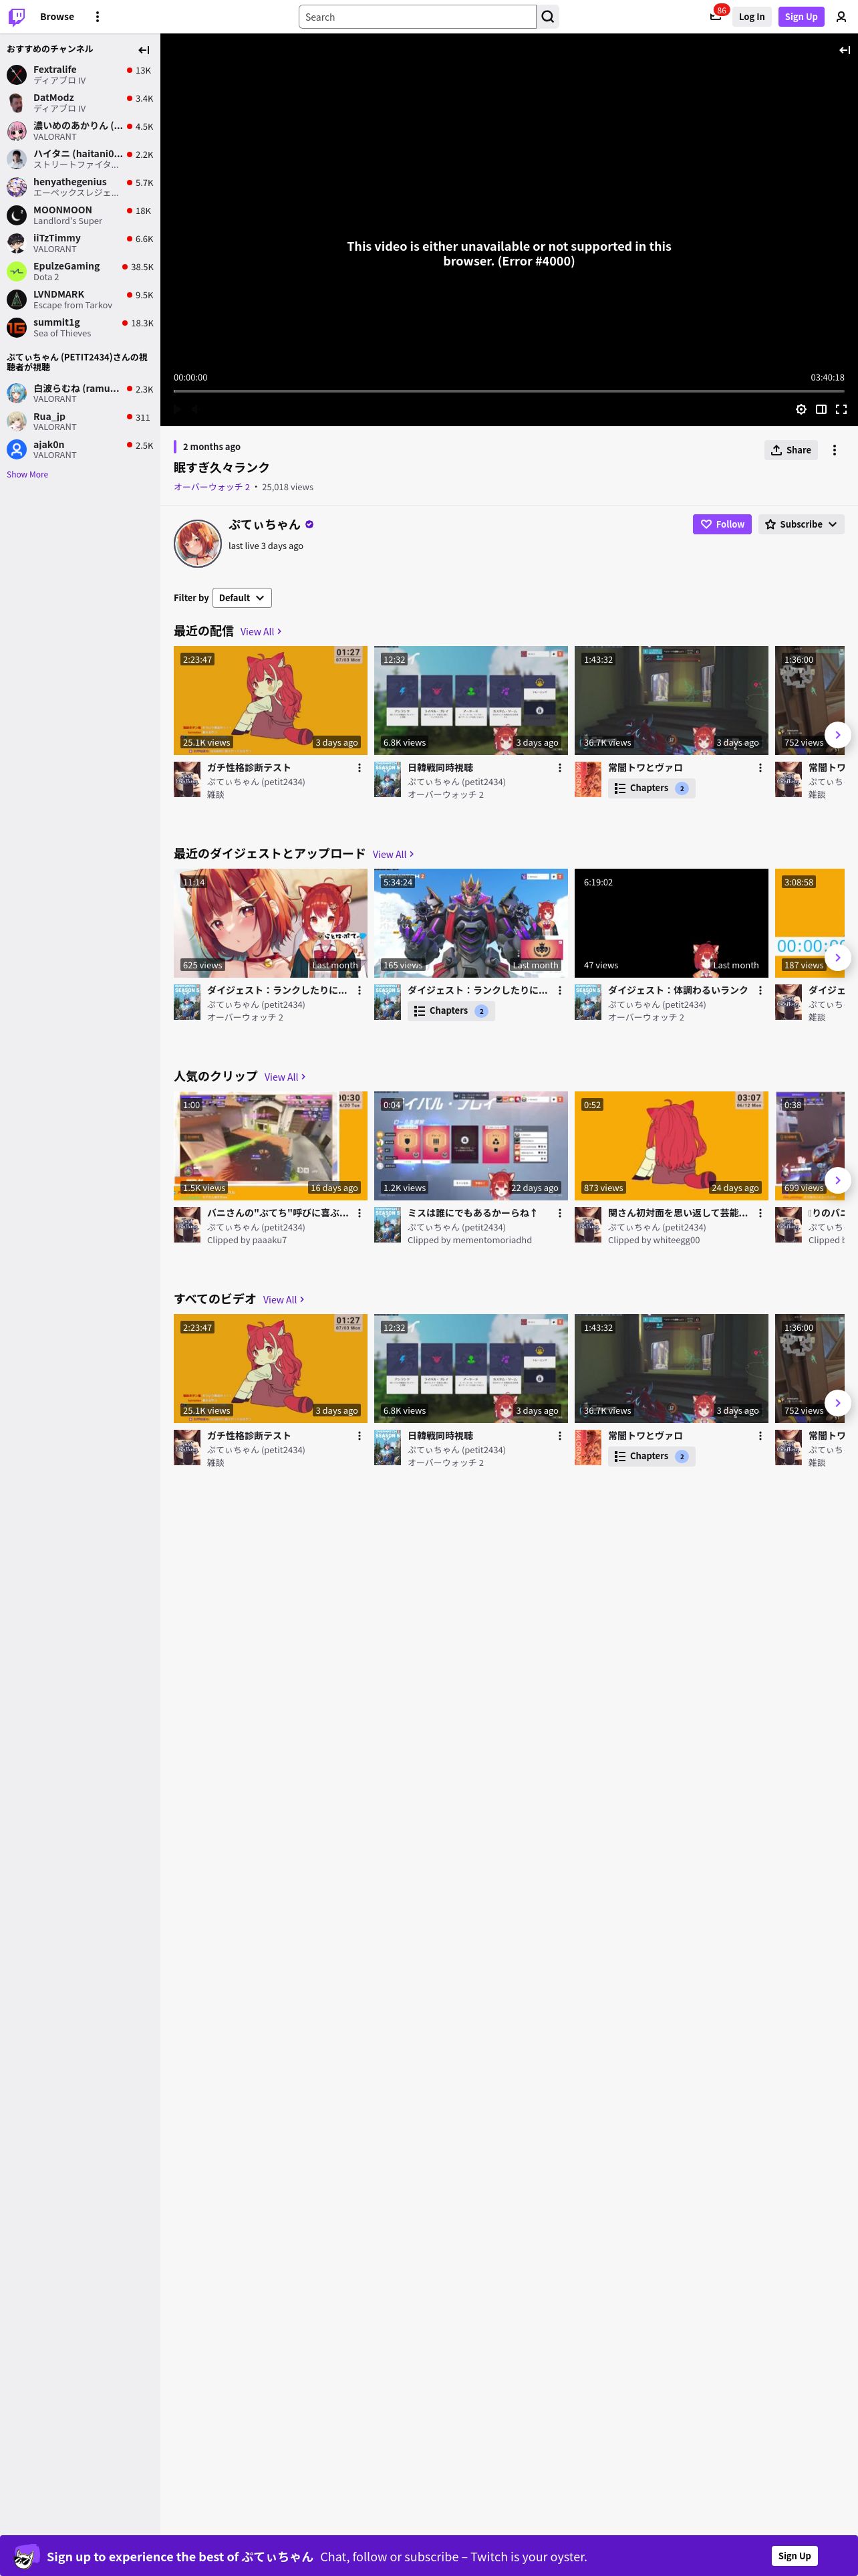This screenshot has height=2576, width=858.
Task: Expand Chapters of 常闇トワとヴァロ in 最近の配信
Action: (652, 788)
